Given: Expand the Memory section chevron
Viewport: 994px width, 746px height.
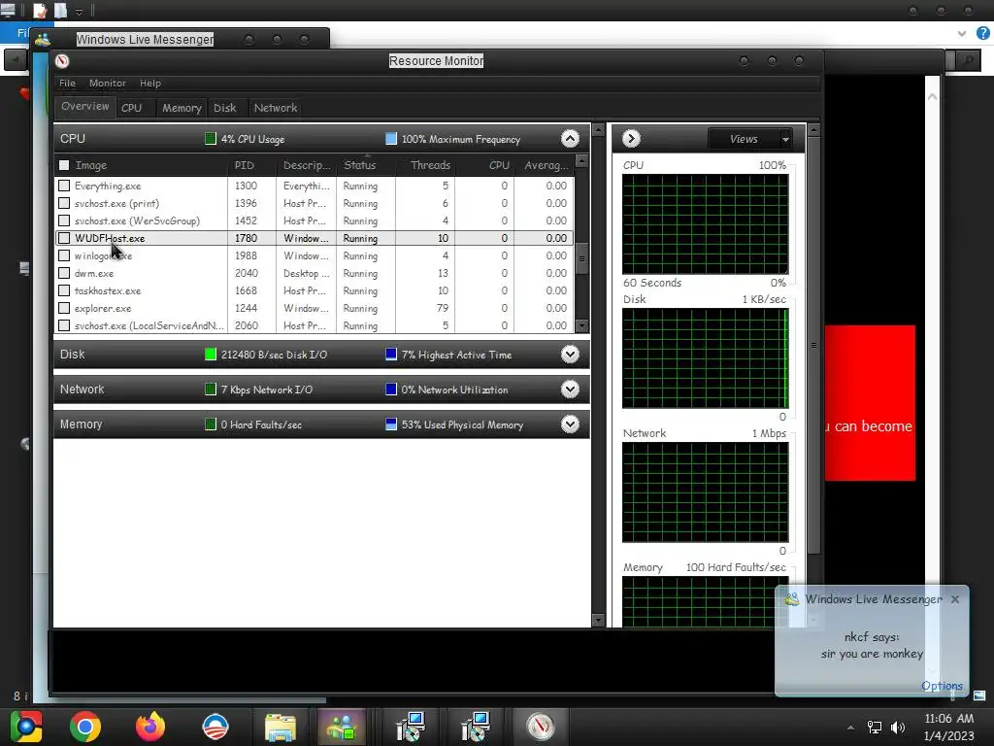Looking at the screenshot, I should (x=570, y=424).
